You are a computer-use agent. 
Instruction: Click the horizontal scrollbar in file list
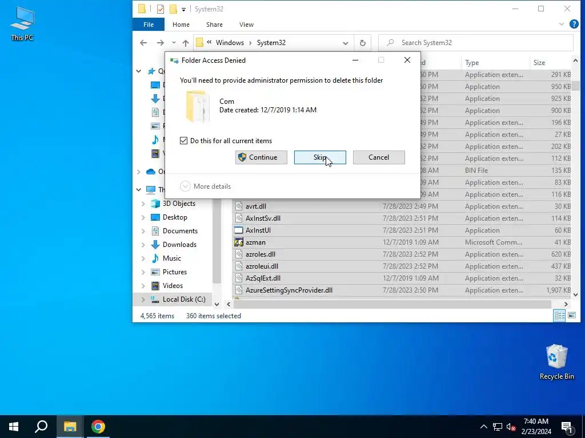click(x=392, y=305)
